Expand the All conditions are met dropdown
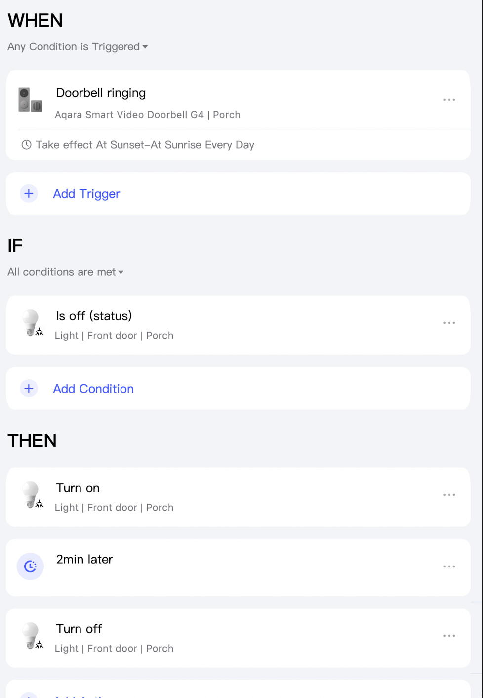This screenshot has height=698, width=483. [65, 272]
